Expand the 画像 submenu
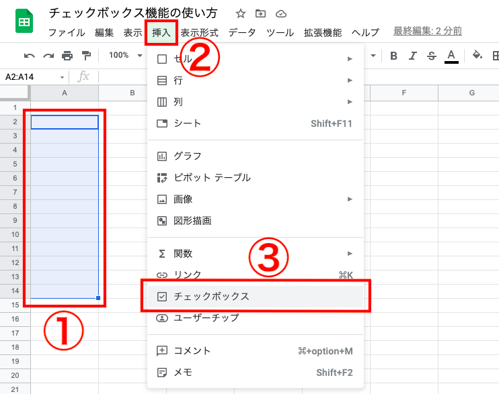Screen dimensions: 499x394 click(x=256, y=199)
